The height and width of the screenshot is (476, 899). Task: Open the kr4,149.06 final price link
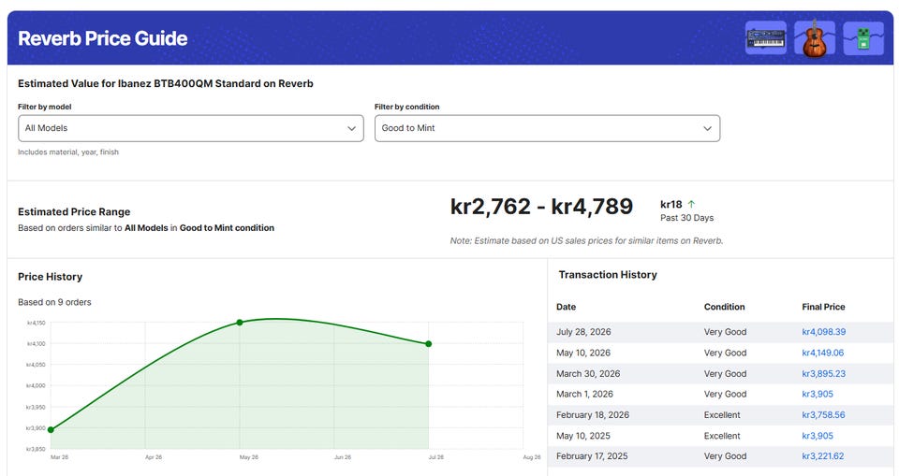(x=823, y=353)
